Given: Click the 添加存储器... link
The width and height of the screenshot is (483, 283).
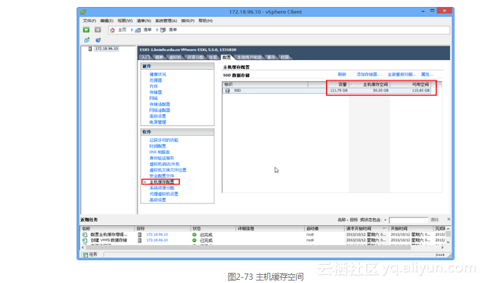Looking at the screenshot, I should [368, 74].
